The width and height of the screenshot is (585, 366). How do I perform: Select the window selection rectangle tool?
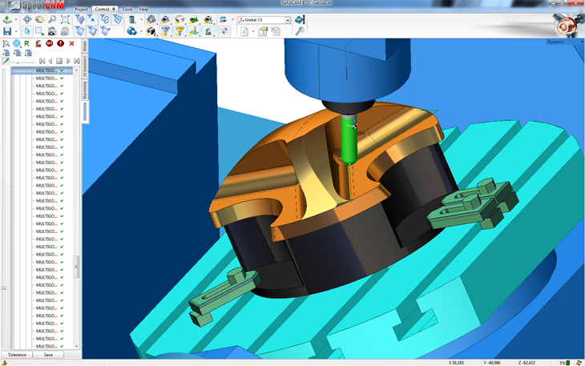pyautogui.click(x=39, y=31)
